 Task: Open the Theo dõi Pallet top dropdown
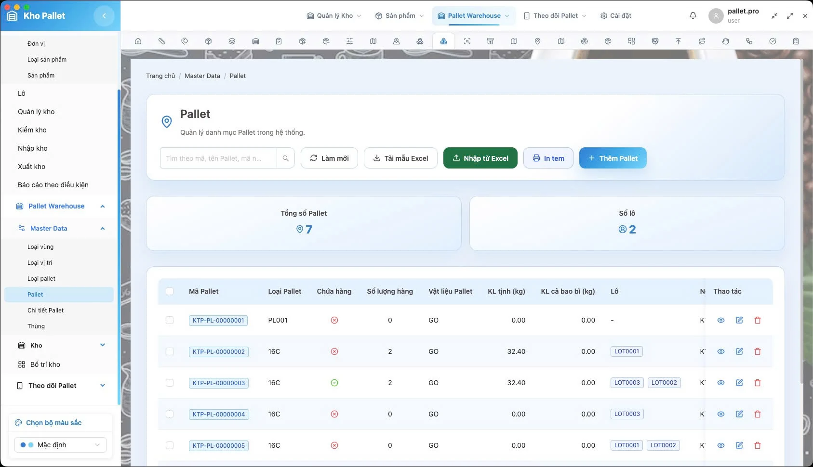point(555,16)
